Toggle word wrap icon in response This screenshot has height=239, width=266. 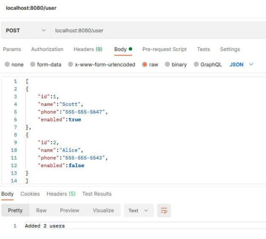pyautogui.click(x=164, y=211)
